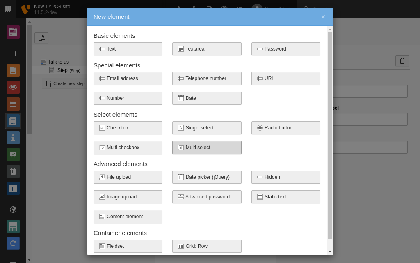Add a Radio button element
Screen dimensions: 420x263
point(285,128)
